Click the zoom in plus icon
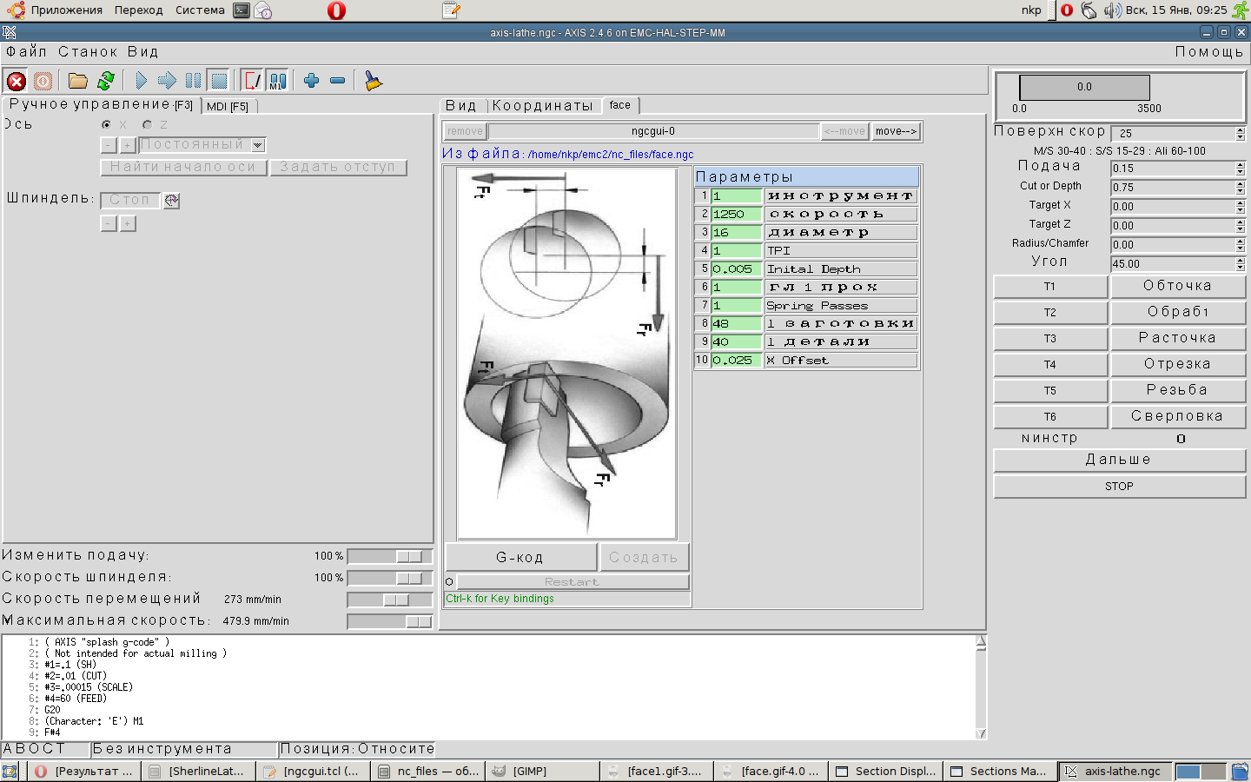Viewport: 1251px width, 782px height. coord(311,81)
